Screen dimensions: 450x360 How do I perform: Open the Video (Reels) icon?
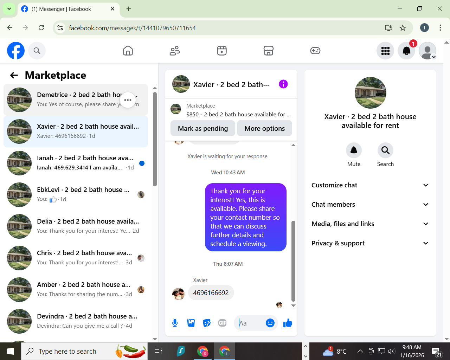coord(222,51)
